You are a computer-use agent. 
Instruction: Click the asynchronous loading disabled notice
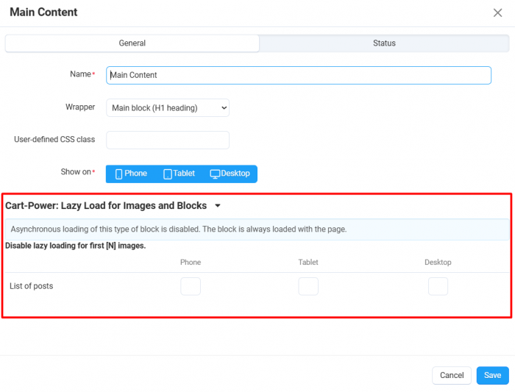tap(257, 229)
